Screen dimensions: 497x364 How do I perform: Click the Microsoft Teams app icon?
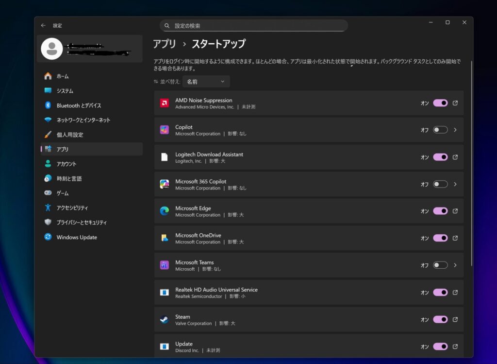click(x=164, y=265)
